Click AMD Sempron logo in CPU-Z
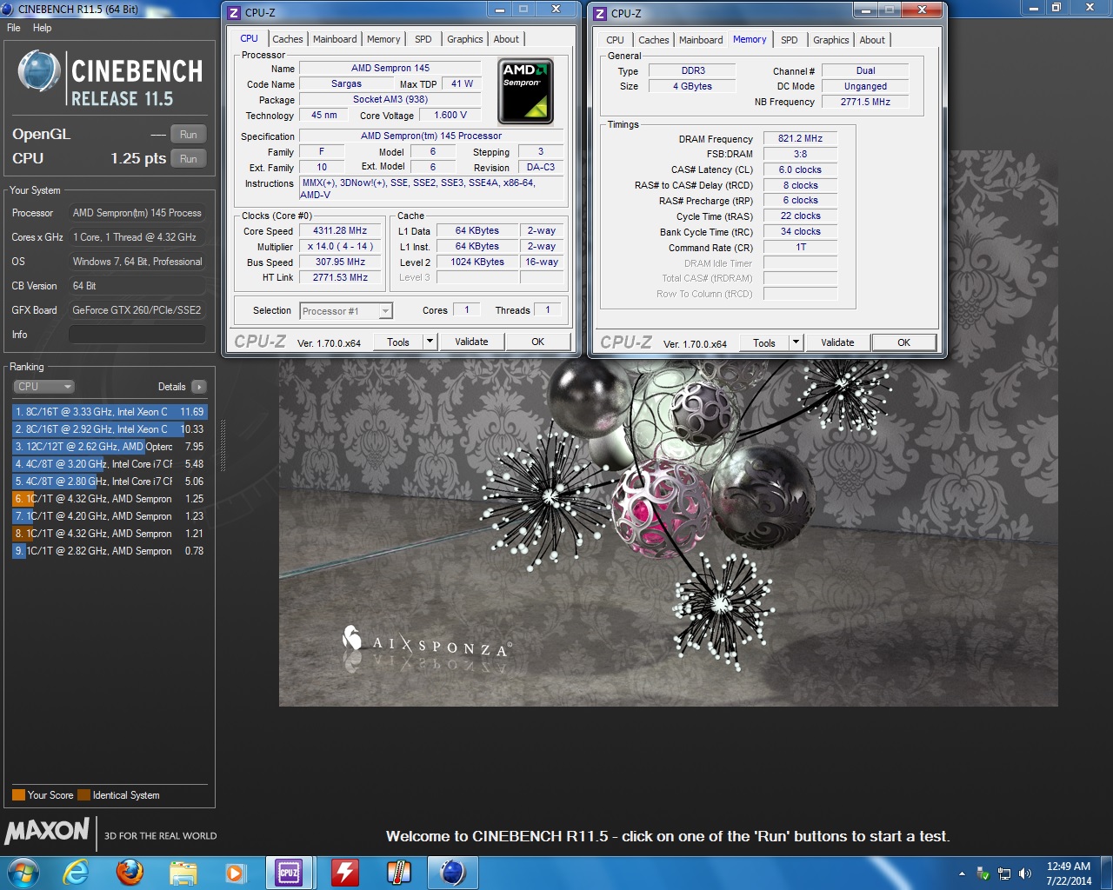The image size is (1113, 890). [x=525, y=91]
